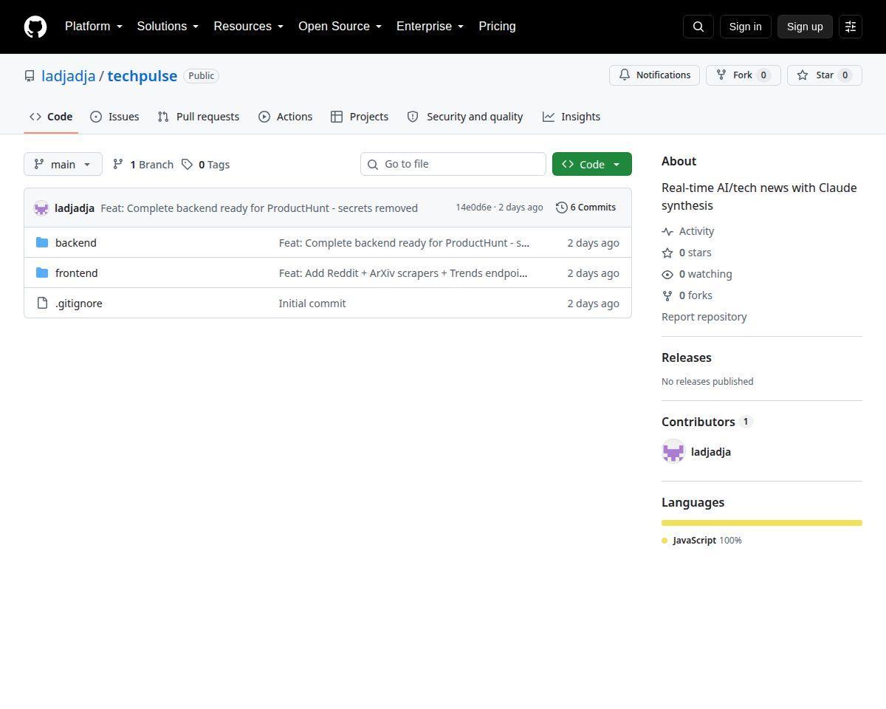Switch to the Projects tab
The height and width of the screenshot is (709, 886).
[x=360, y=117]
